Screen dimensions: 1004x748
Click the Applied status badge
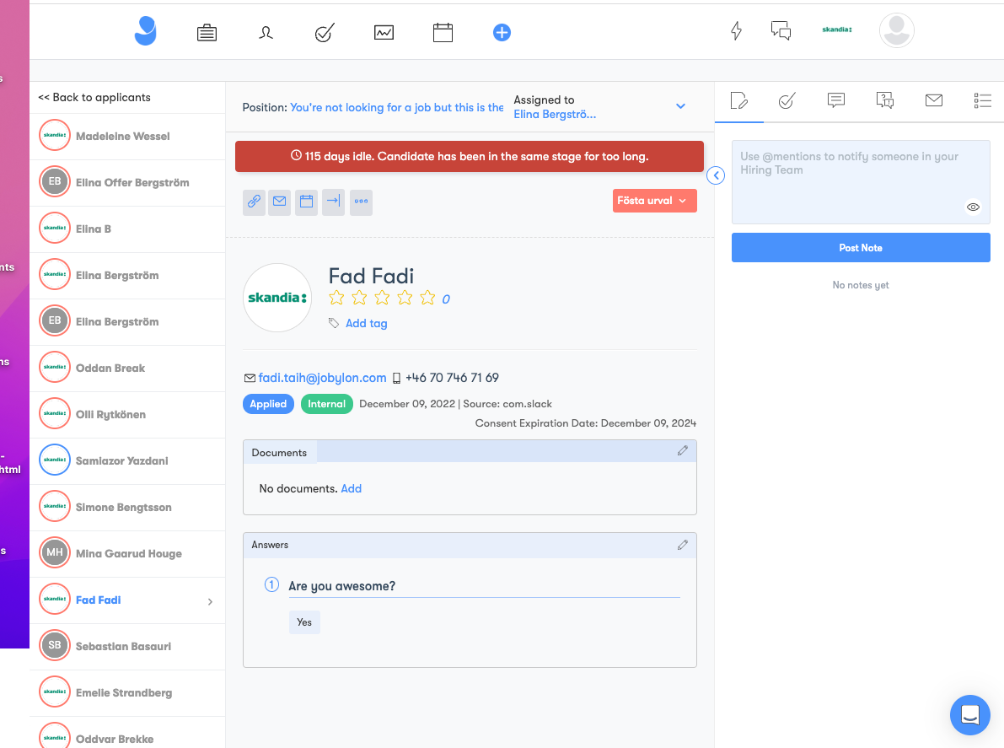pos(268,404)
